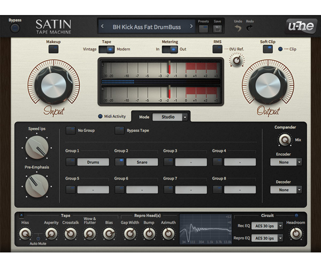The width and height of the screenshot is (321, 268).
Task: Toggle the Makeup button
Action: pos(53,49)
